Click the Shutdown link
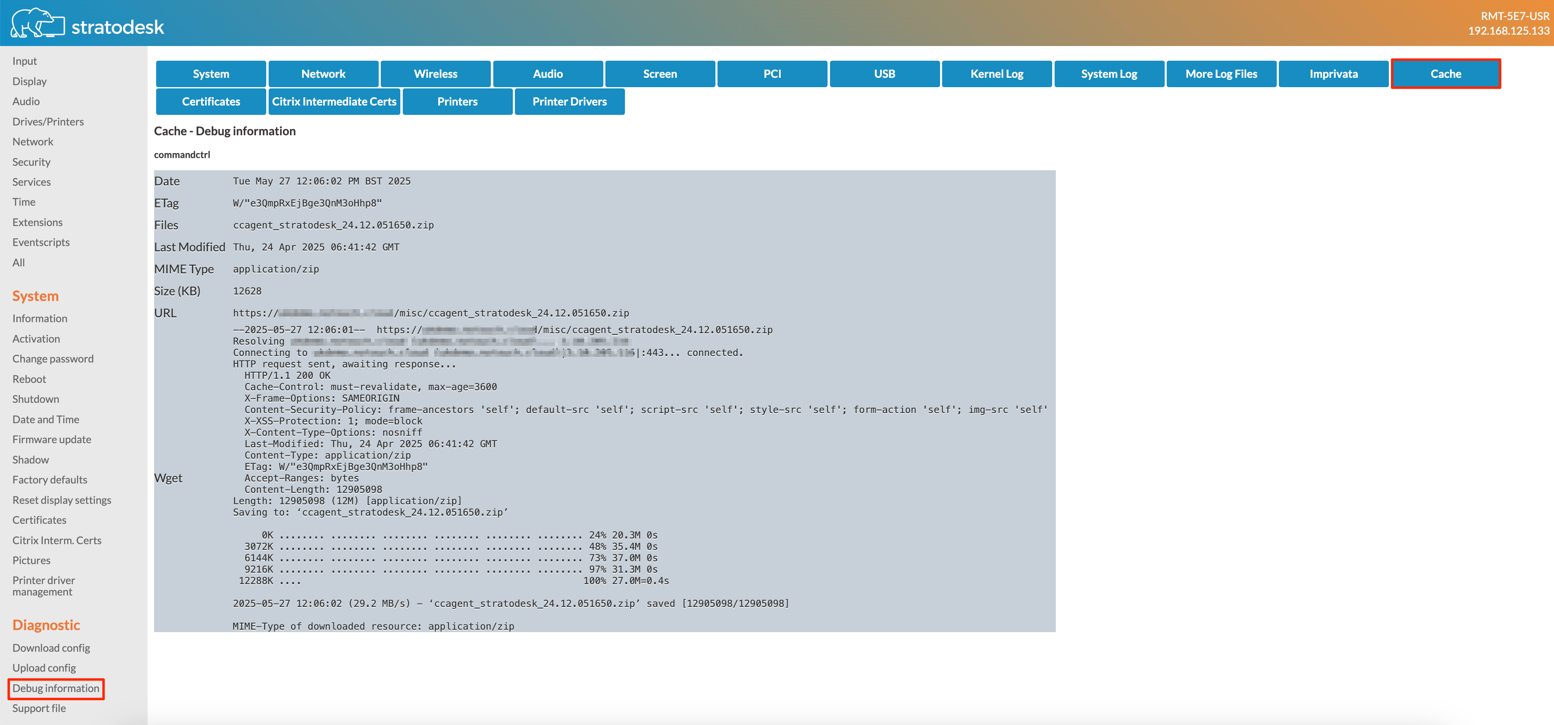The width and height of the screenshot is (1554, 725). pyautogui.click(x=35, y=399)
